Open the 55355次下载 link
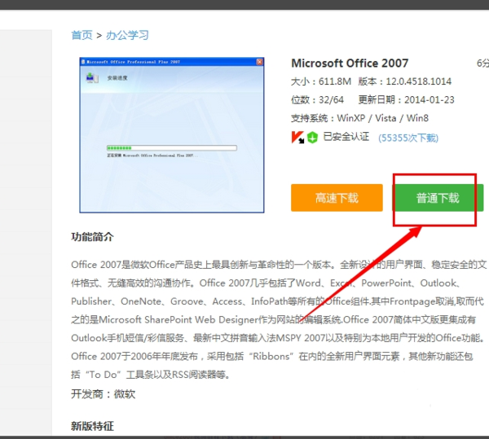This screenshot has width=489, height=439. tap(408, 138)
